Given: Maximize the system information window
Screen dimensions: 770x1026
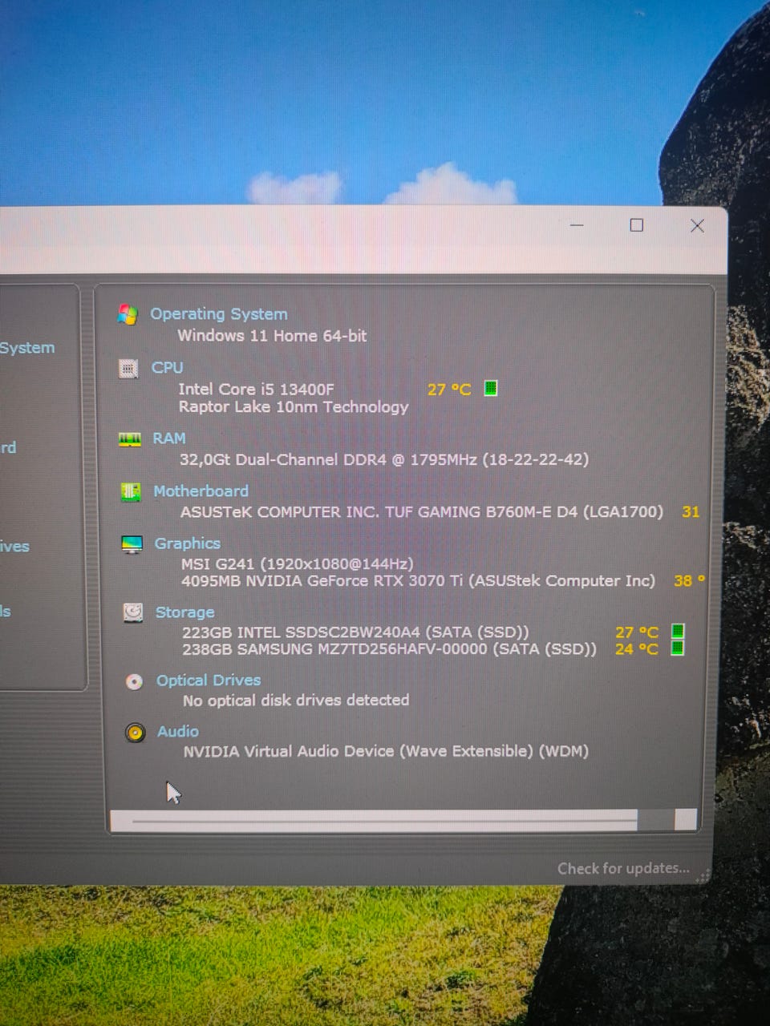Looking at the screenshot, I should [x=637, y=225].
